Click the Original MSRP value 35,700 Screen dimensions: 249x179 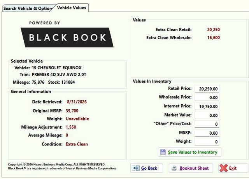[x=72, y=111]
